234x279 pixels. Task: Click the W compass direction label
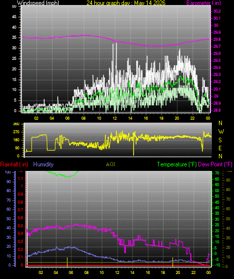pyautogui.click(x=221, y=132)
